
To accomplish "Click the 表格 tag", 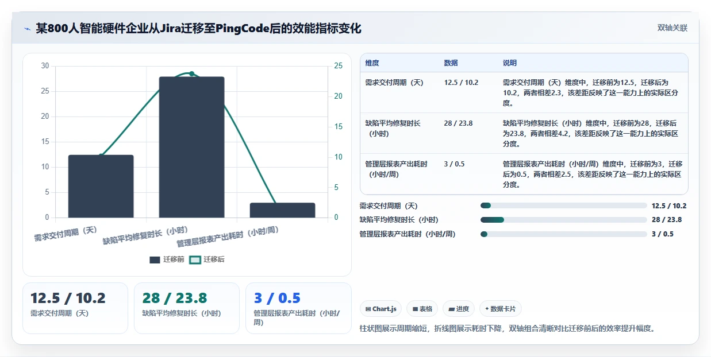I will (x=422, y=309).
